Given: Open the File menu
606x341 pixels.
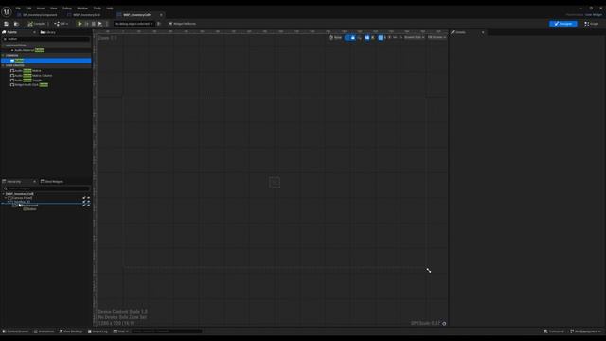Looking at the screenshot, I should (x=18, y=9).
